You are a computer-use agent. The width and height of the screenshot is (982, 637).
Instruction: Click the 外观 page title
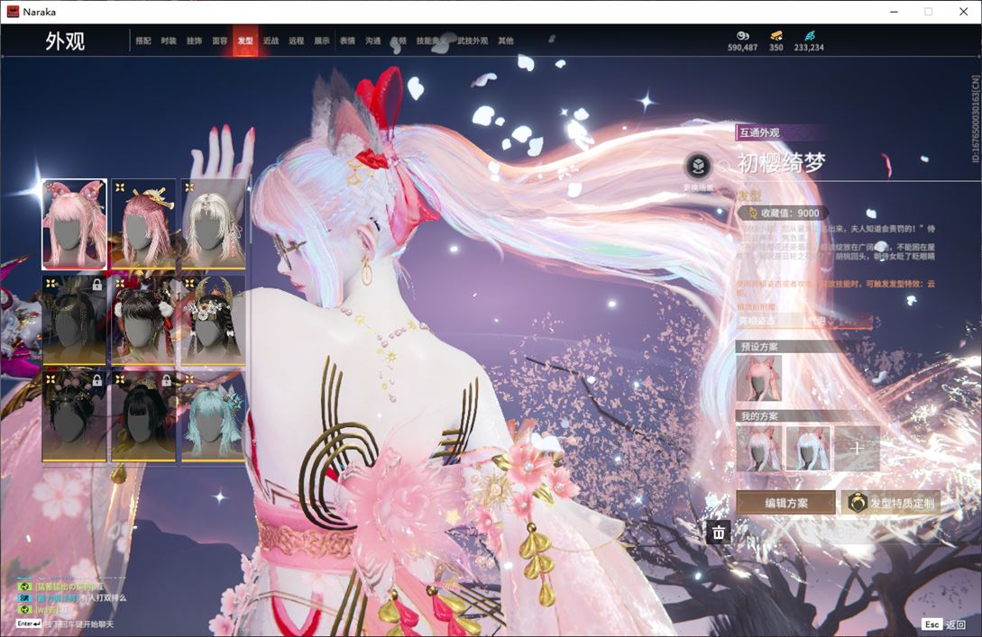(65, 41)
